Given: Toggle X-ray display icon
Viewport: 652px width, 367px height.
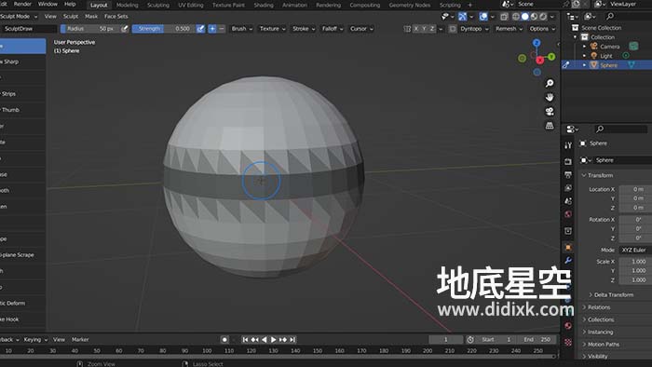Looking at the screenshot, I should 504,17.
